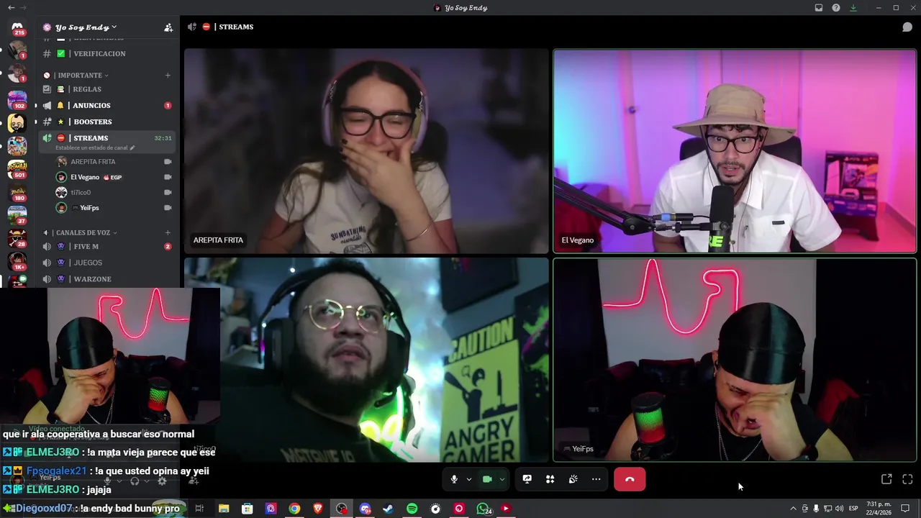Focus El Vegano's video tile
Image resolution: width=921 pixels, height=518 pixels.
pos(735,151)
